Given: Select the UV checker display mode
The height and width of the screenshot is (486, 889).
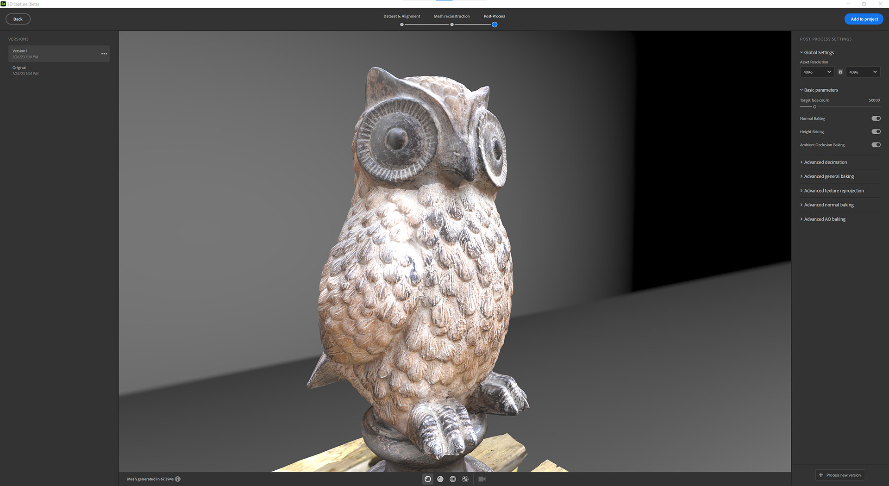Looking at the screenshot, I should (465, 479).
